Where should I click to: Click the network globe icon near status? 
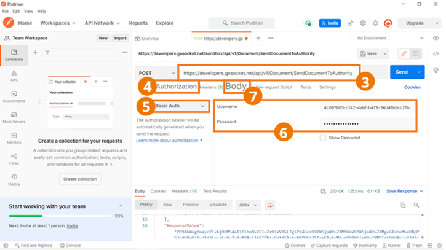pyautogui.click(x=323, y=191)
